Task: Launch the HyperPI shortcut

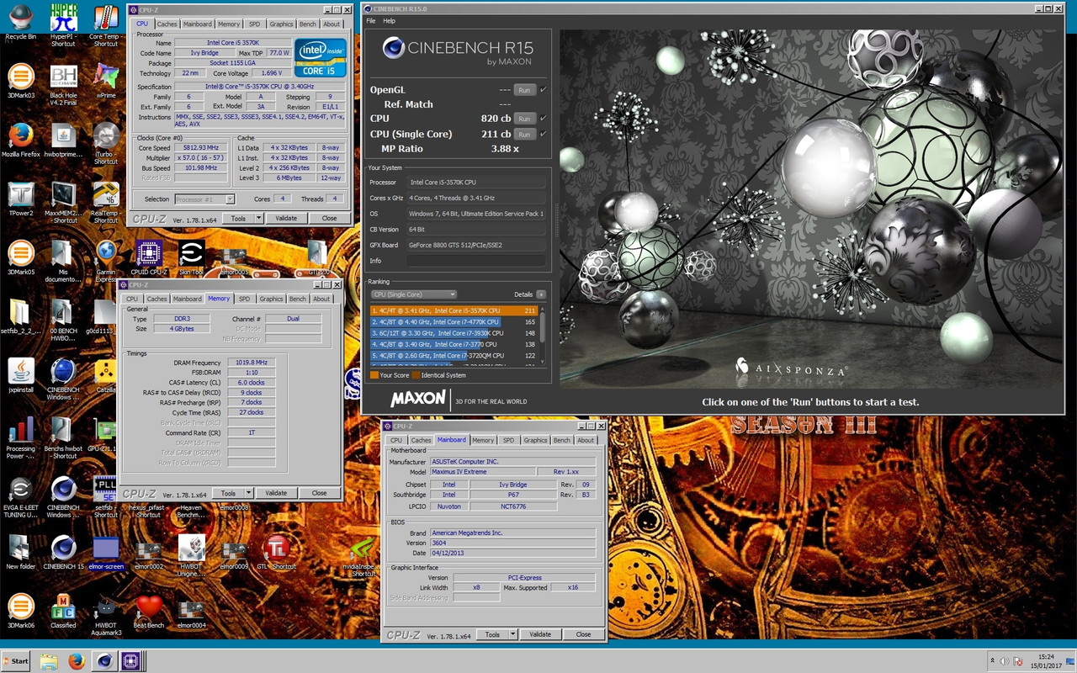Action: pyautogui.click(x=63, y=24)
